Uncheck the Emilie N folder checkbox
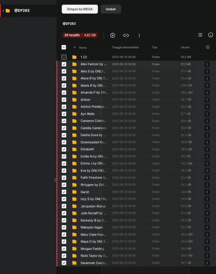The height and width of the screenshot is (274, 216). click(64, 157)
